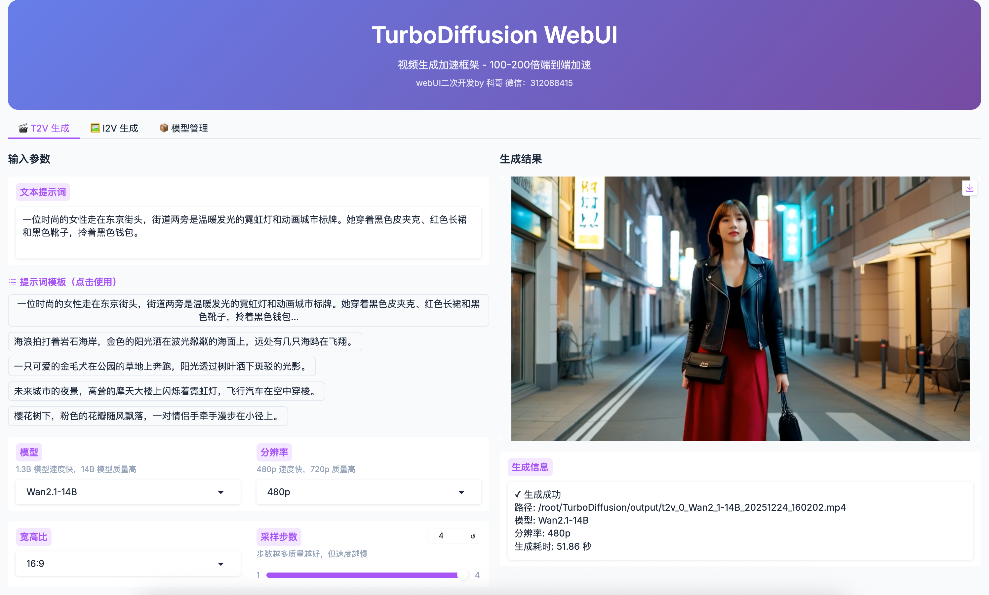Click the sampling steps slider handle
The image size is (989, 595).
(462, 575)
